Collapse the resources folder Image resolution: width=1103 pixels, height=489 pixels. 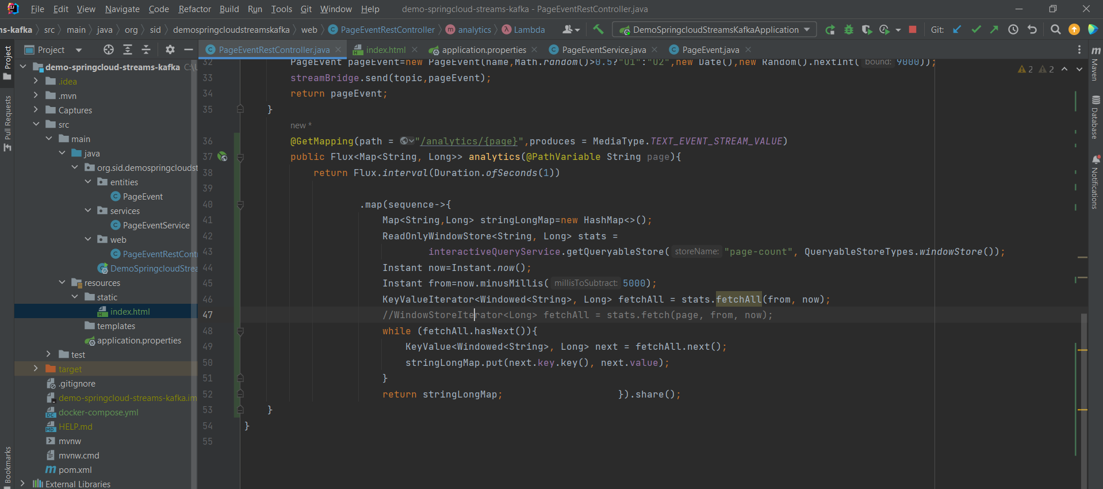[x=62, y=282]
